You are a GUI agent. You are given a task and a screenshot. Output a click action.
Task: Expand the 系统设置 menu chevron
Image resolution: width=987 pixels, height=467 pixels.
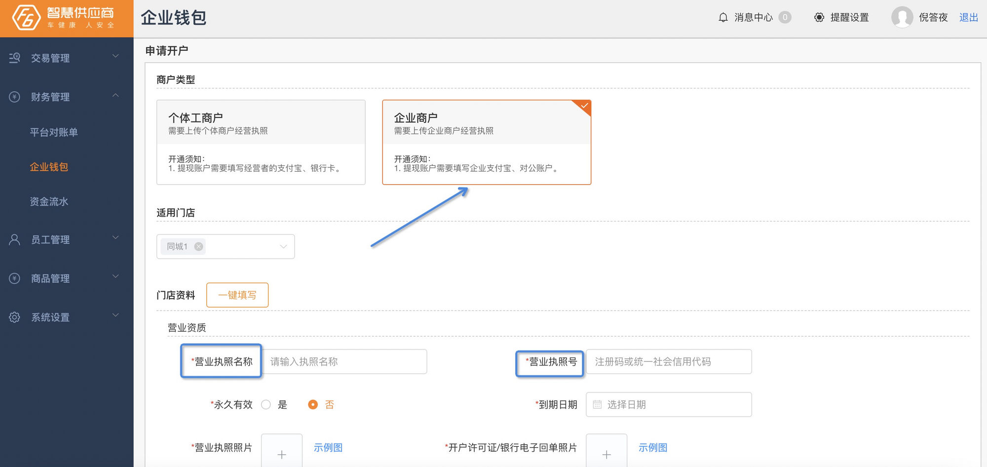pyautogui.click(x=115, y=315)
